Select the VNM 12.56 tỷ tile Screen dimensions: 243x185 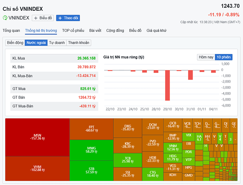pyautogui.click(x=173, y=148)
